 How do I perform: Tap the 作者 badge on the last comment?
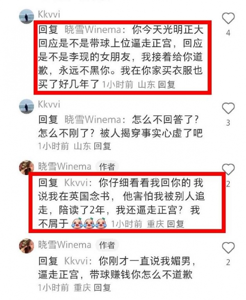coord(107,245)
